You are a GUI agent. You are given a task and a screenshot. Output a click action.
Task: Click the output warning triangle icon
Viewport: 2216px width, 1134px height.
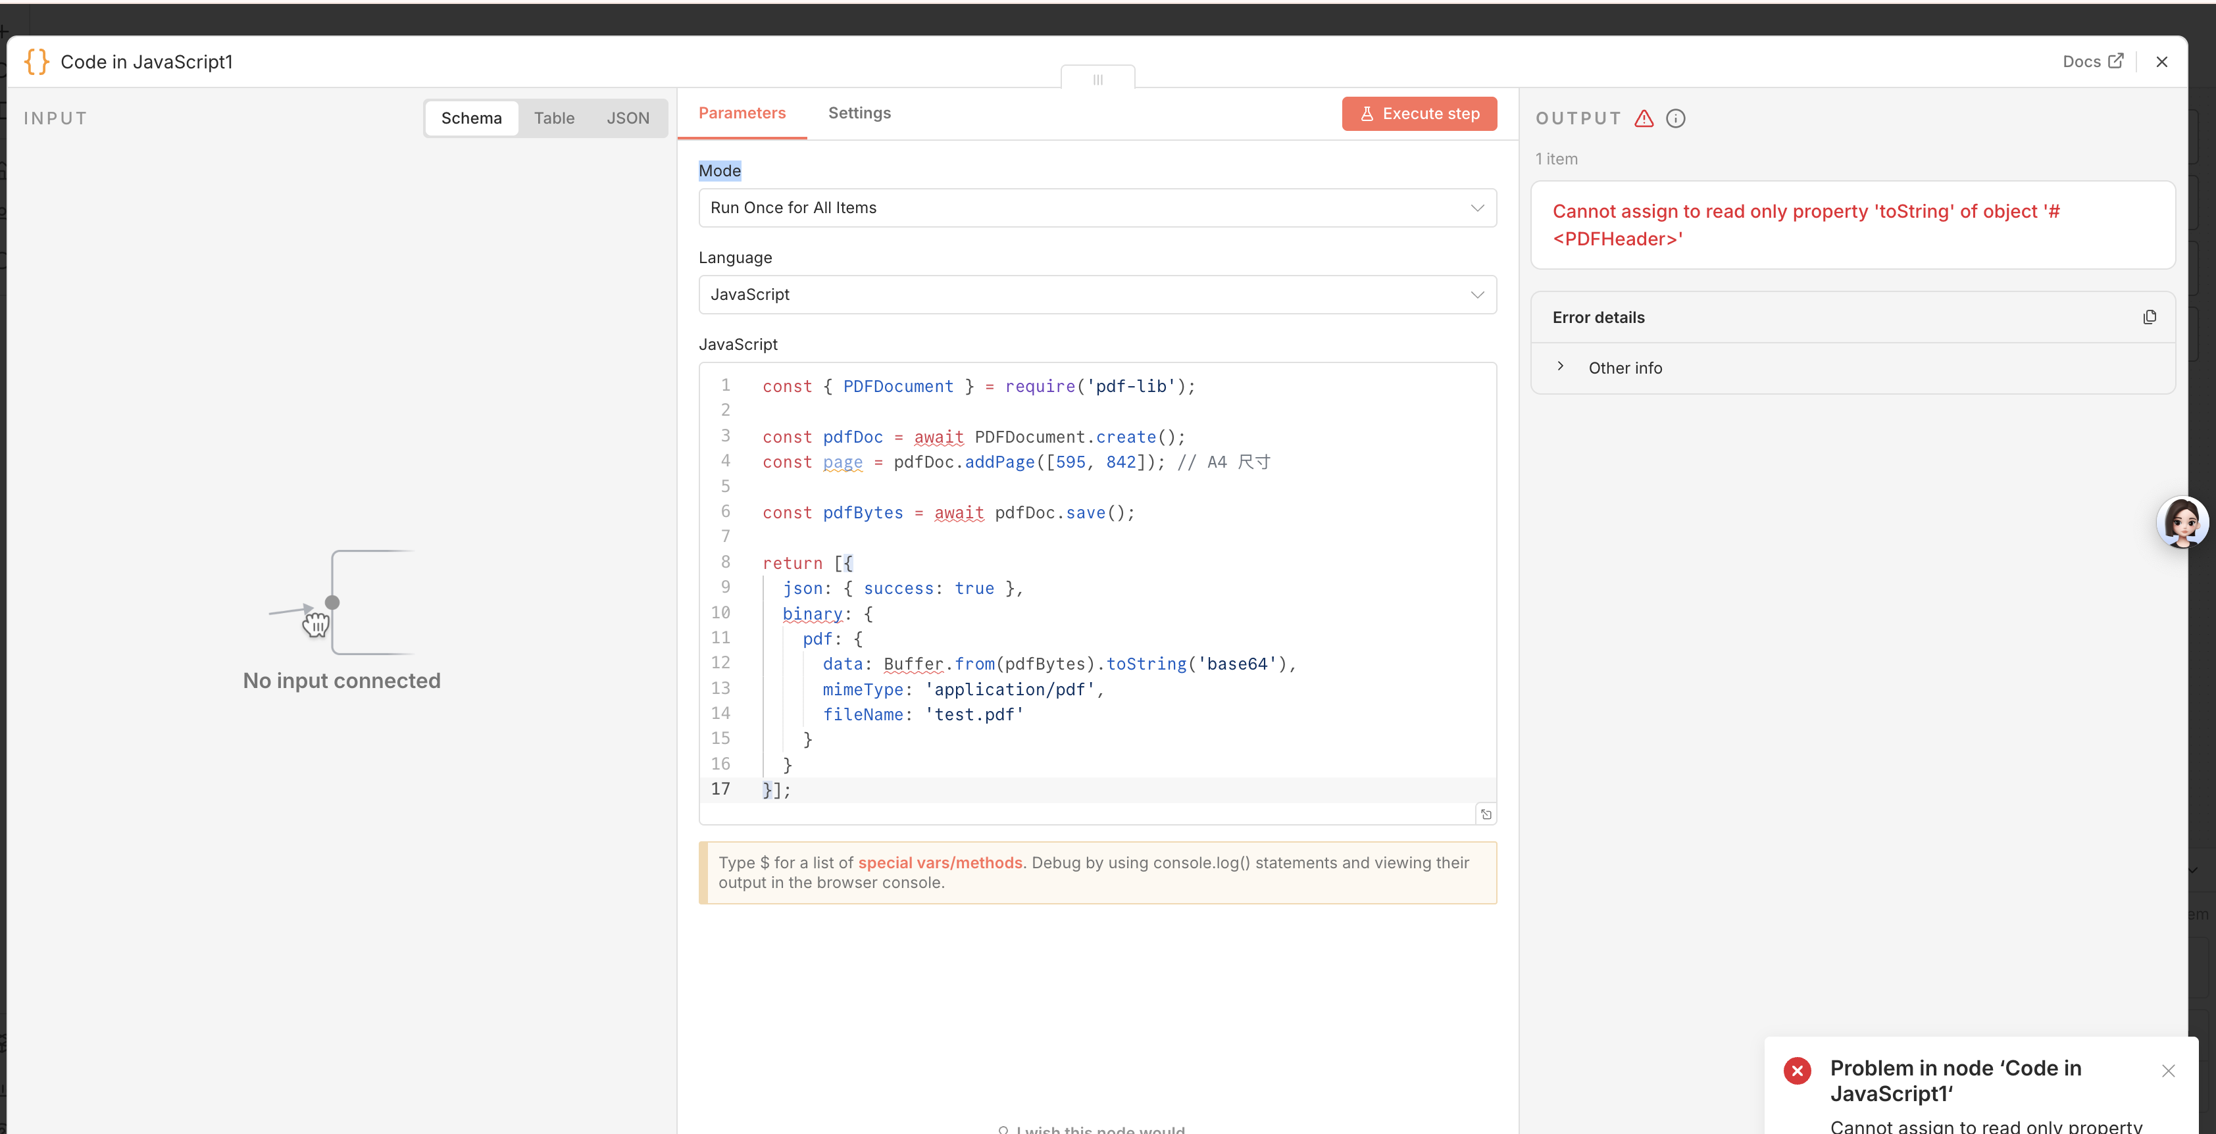pyautogui.click(x=1644, y=118)
